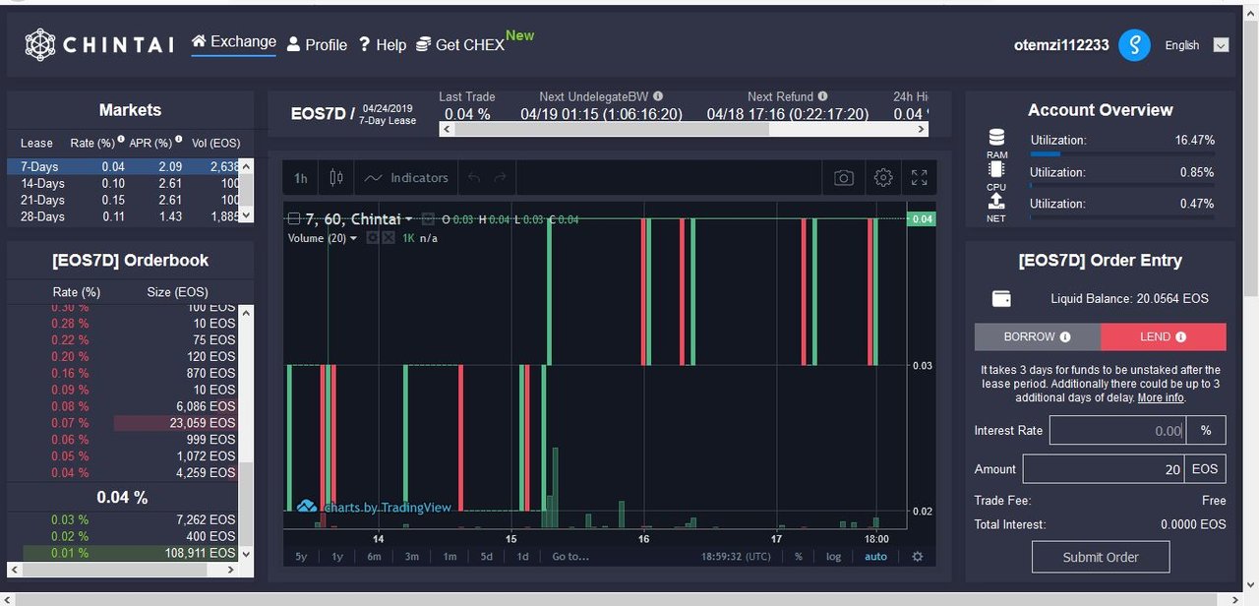Click the RAM utilization progress bar

coord(1122,154)
